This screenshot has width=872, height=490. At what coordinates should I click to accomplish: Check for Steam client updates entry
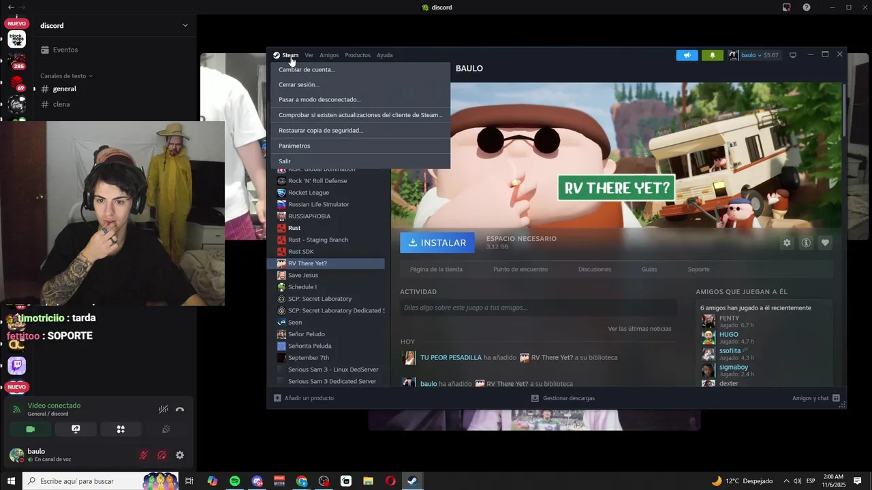click(x=360, y=115)
